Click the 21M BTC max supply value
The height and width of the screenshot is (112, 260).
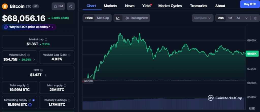pyautogui.click(x=57, y=90)
